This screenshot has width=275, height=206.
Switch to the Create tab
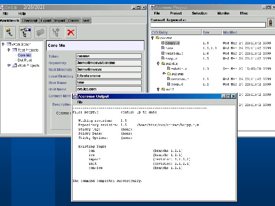[x=73, y=21]
